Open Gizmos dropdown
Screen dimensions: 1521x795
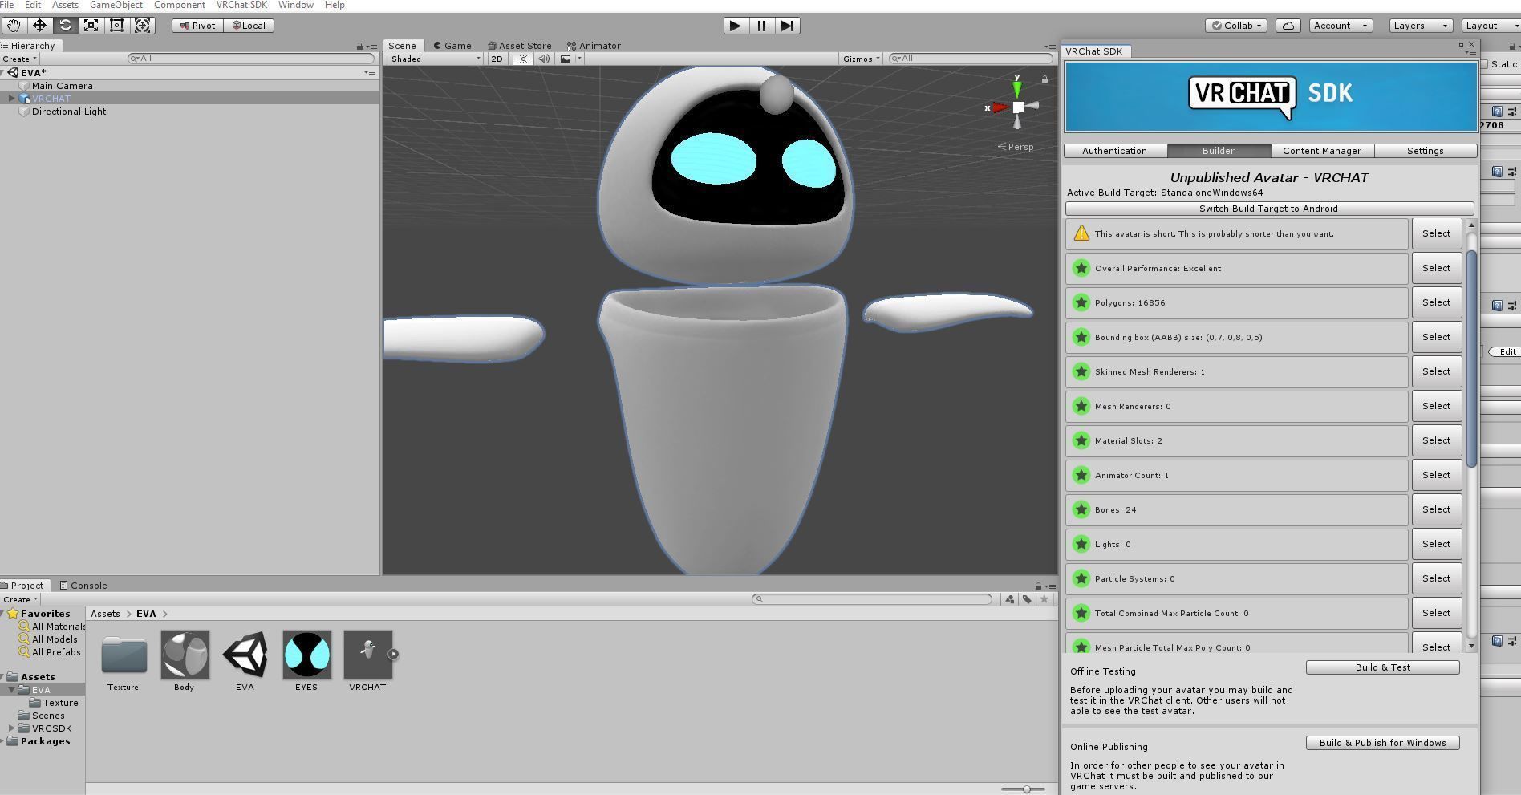coord(861,59)
